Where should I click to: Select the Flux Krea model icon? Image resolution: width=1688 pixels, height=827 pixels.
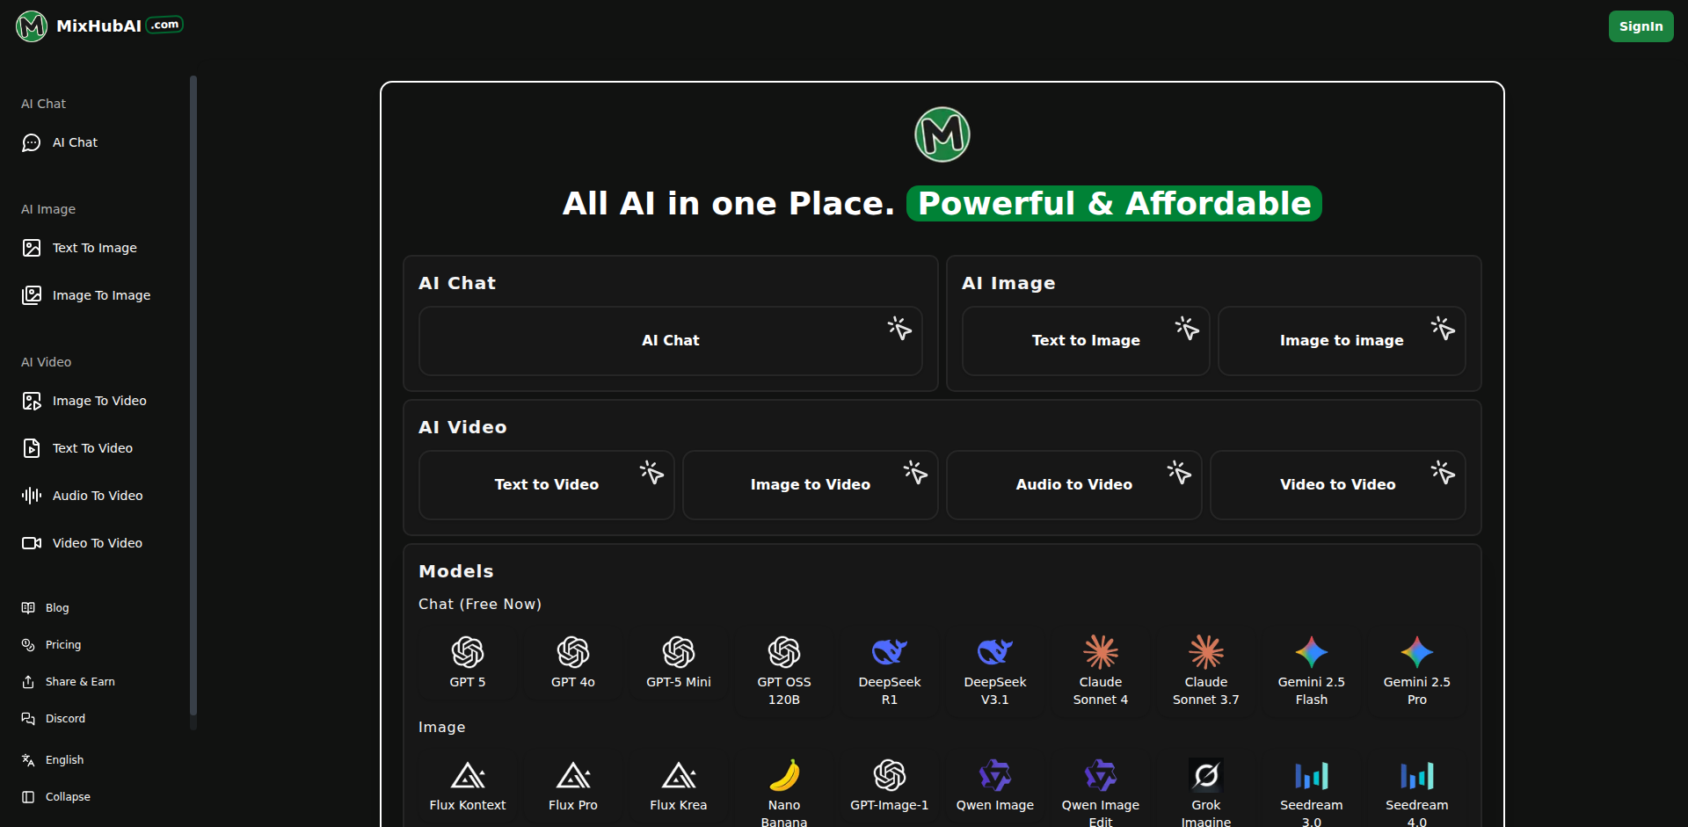pyautogui.click(x=679, y=775)
